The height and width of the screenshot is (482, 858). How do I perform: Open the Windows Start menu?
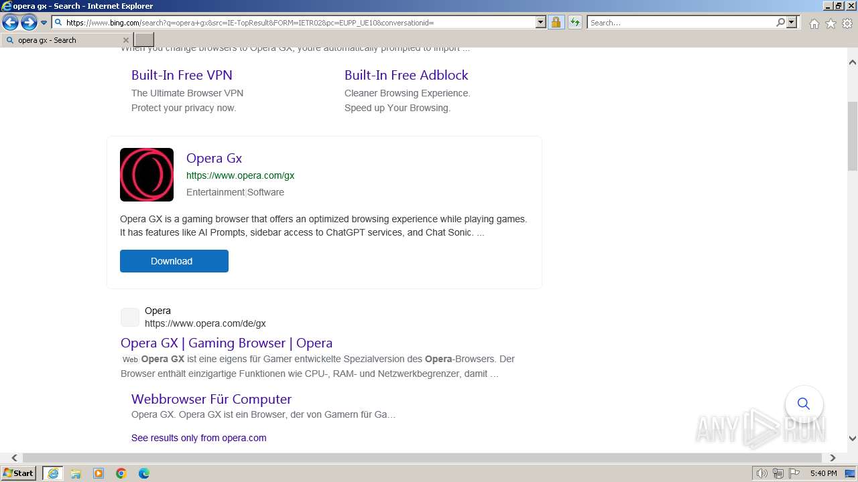coord(19,473)
